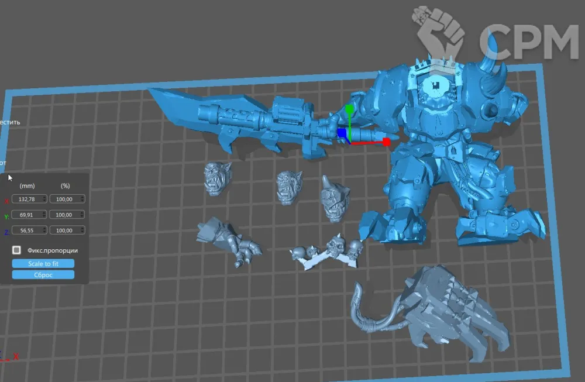Grab the red X-axis gizmo handle
The width and height of the screenshot is (585, 382).
tap(386, 142)
